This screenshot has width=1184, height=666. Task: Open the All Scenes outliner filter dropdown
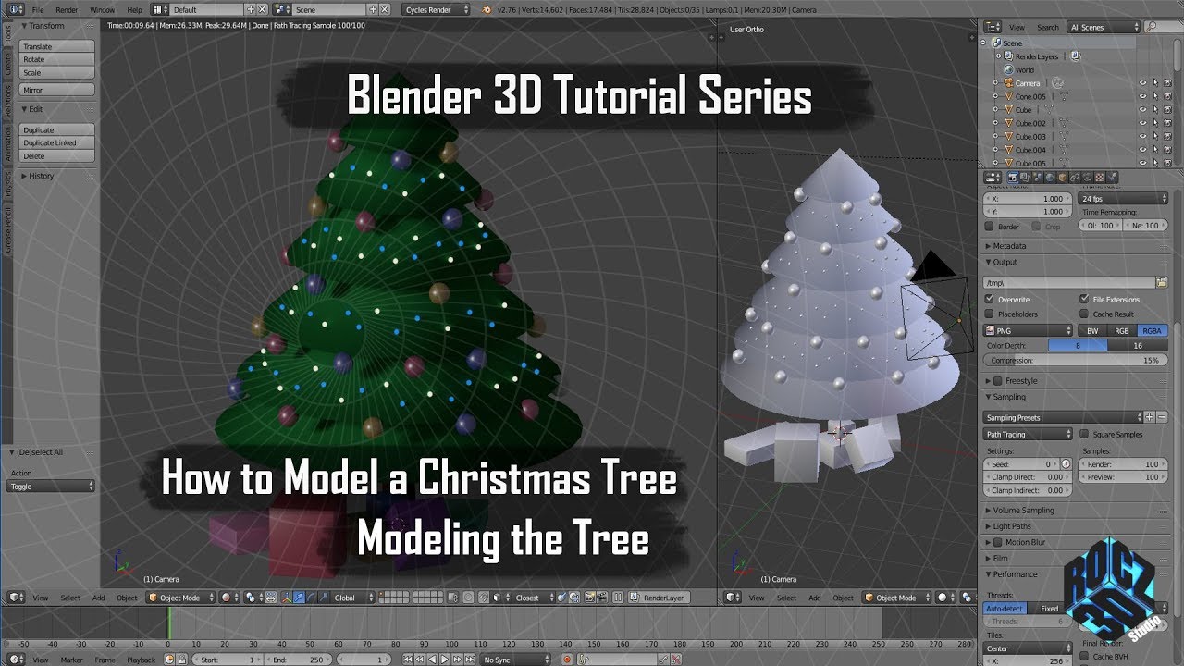tap(1104, 28)
